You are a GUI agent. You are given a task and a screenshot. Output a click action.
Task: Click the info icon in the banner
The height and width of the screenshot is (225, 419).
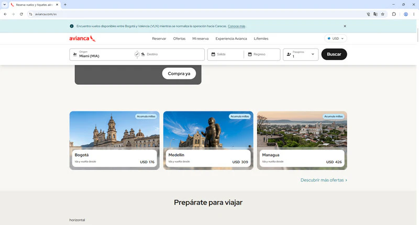coord(72,26)
